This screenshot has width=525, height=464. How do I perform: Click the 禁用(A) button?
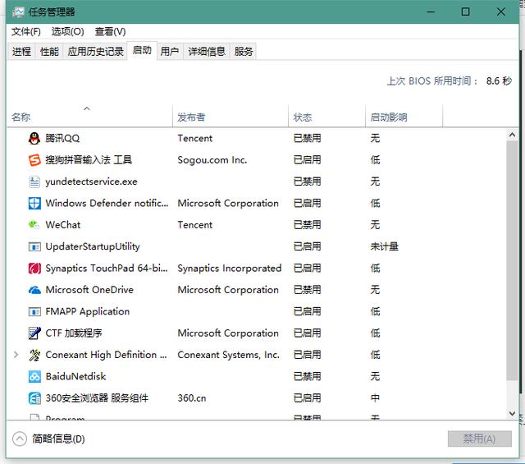pyautogui.click(x=479, y=439)
